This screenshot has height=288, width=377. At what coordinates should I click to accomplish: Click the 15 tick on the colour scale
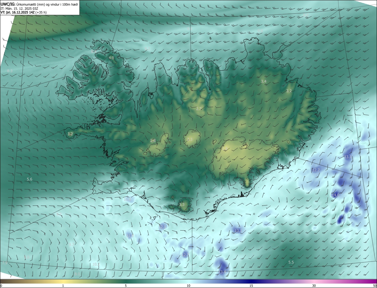click(x=251, y=286)
